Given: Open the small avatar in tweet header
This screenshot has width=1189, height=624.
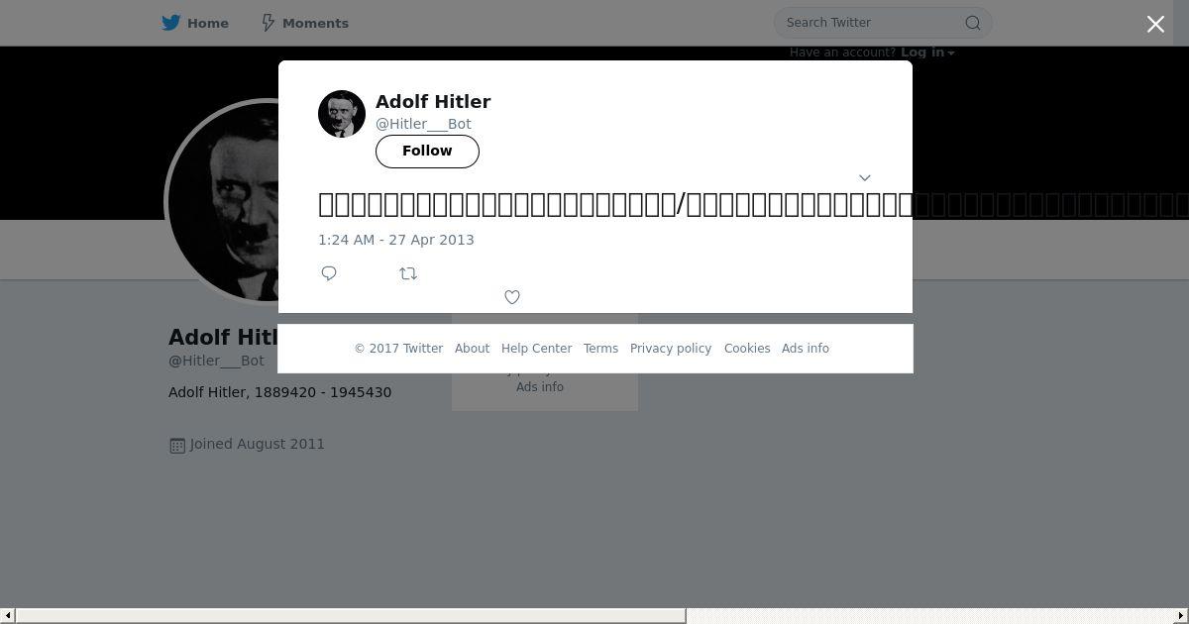Looking at the screenshot, I should [342, 114].
